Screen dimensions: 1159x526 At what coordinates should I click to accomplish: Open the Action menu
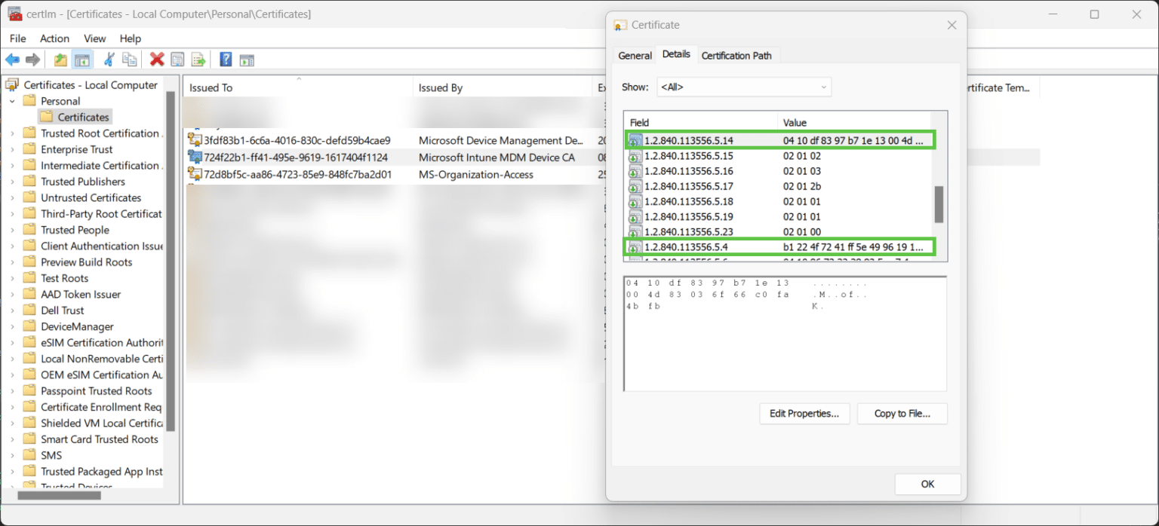click(x=54, y=38)
